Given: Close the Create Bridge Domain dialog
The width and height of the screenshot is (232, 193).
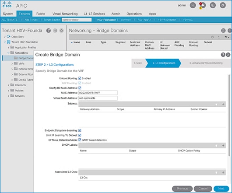Looking at the screenshot, I should [228, 55].
